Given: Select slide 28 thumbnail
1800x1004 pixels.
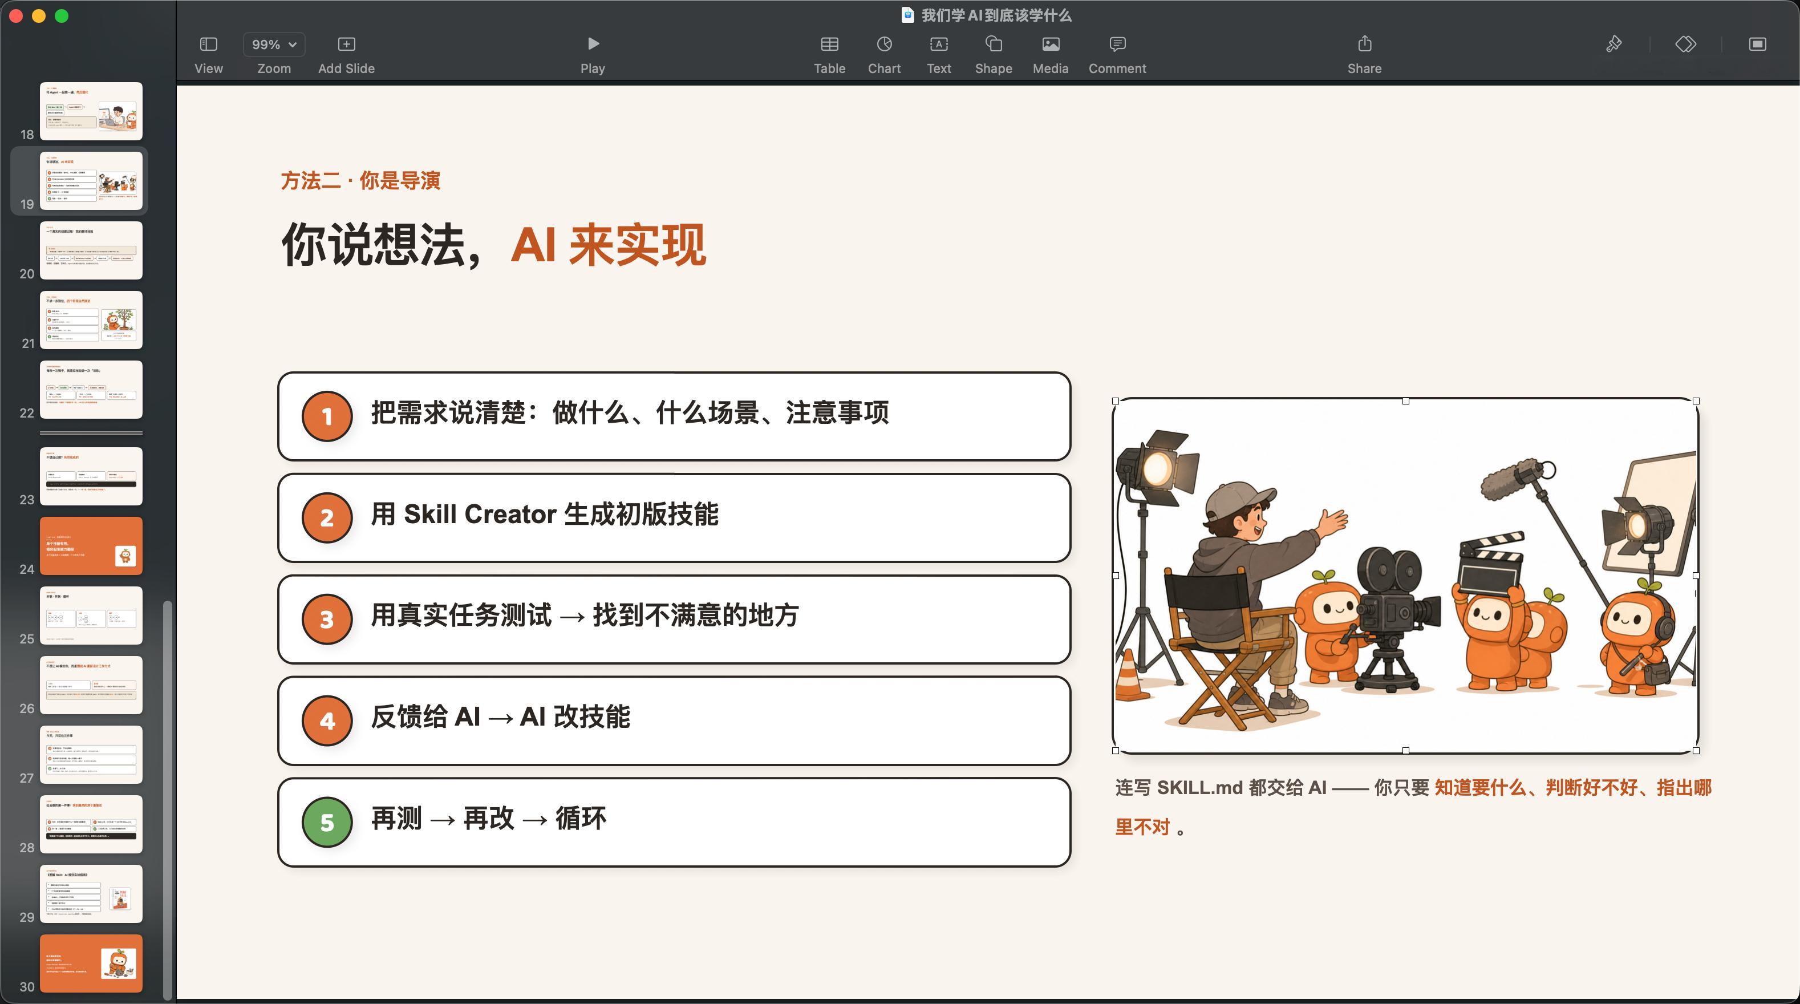Looking at the screenshot, I should coord(91,824).
